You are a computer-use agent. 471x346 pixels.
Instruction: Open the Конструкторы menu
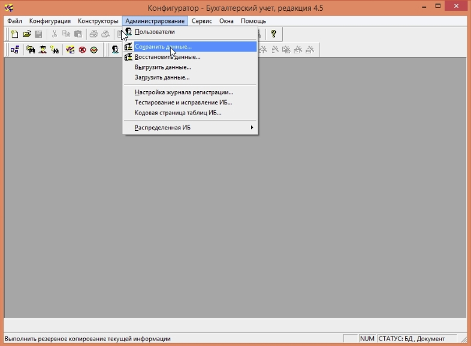click(98, 21)
